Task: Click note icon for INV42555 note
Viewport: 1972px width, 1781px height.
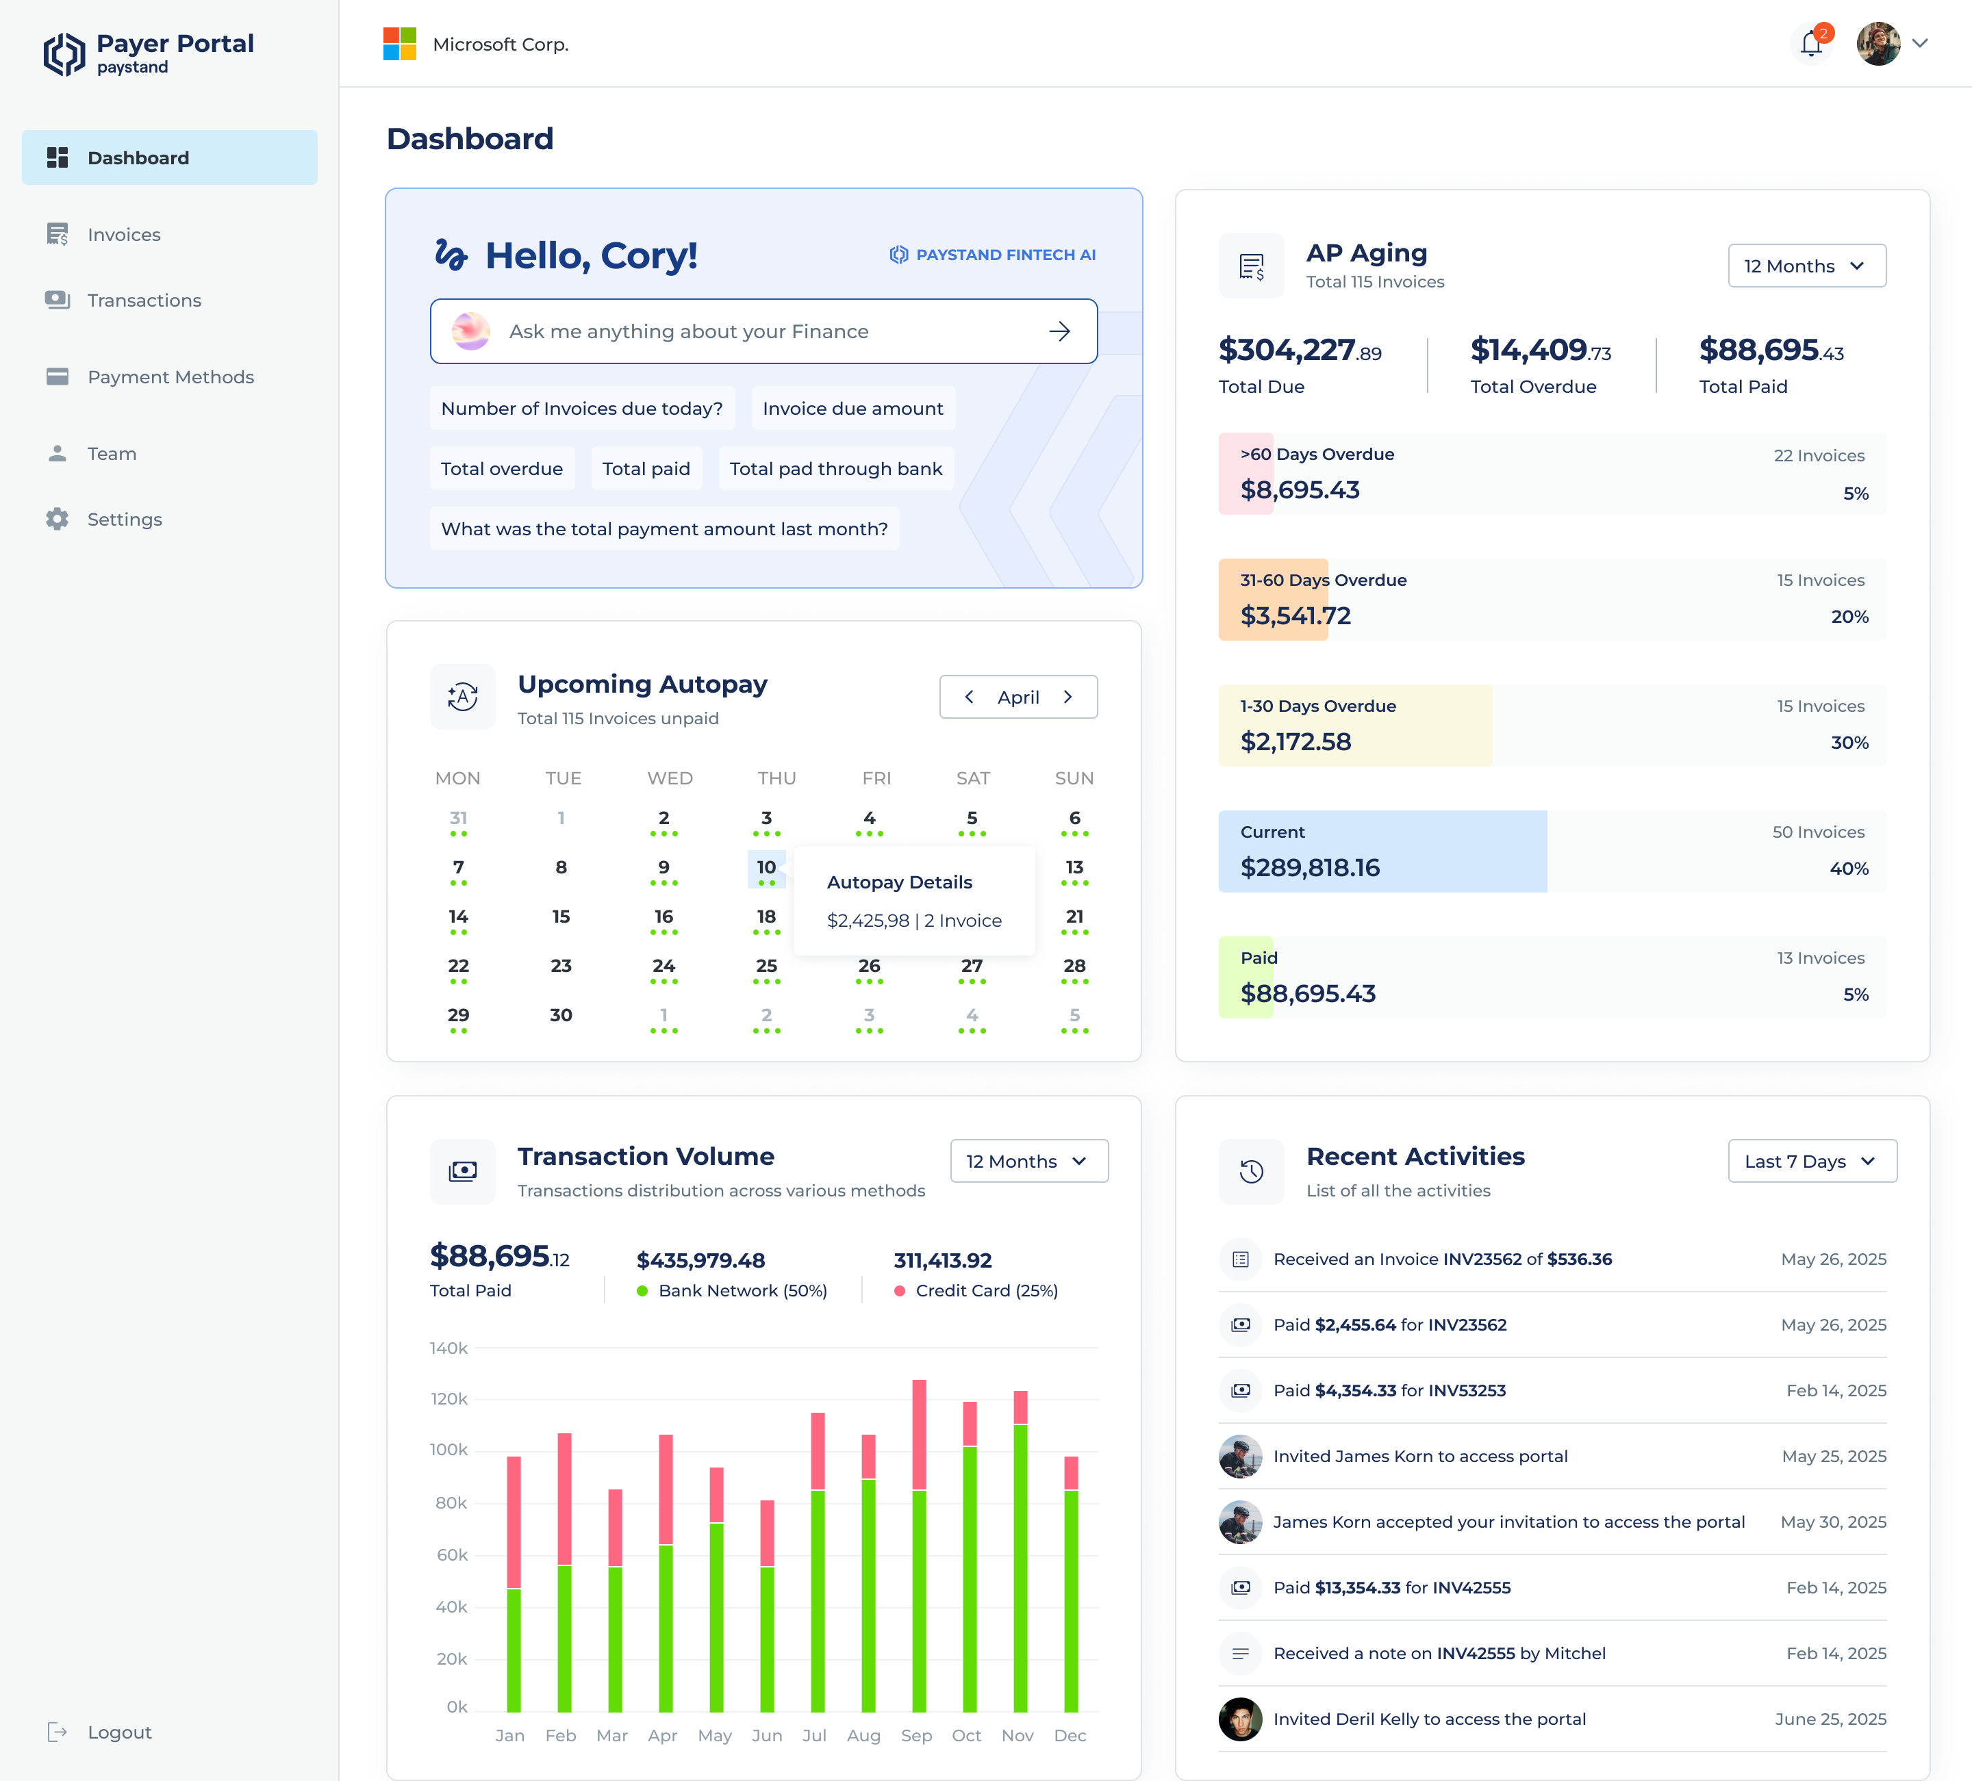Action: [x=1240, y=1653]
